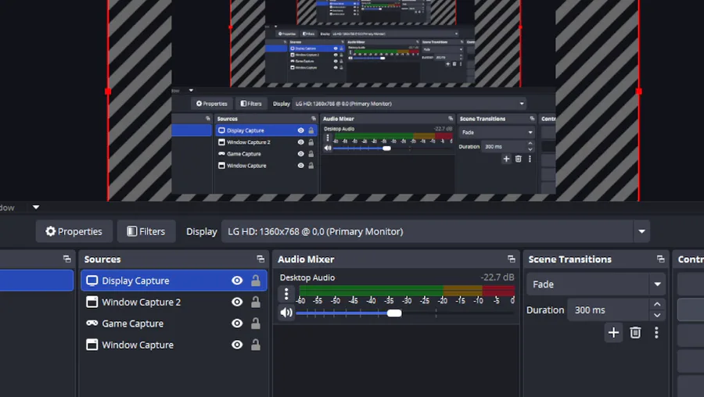Select the Display Capture source

(x=174, y=281)
